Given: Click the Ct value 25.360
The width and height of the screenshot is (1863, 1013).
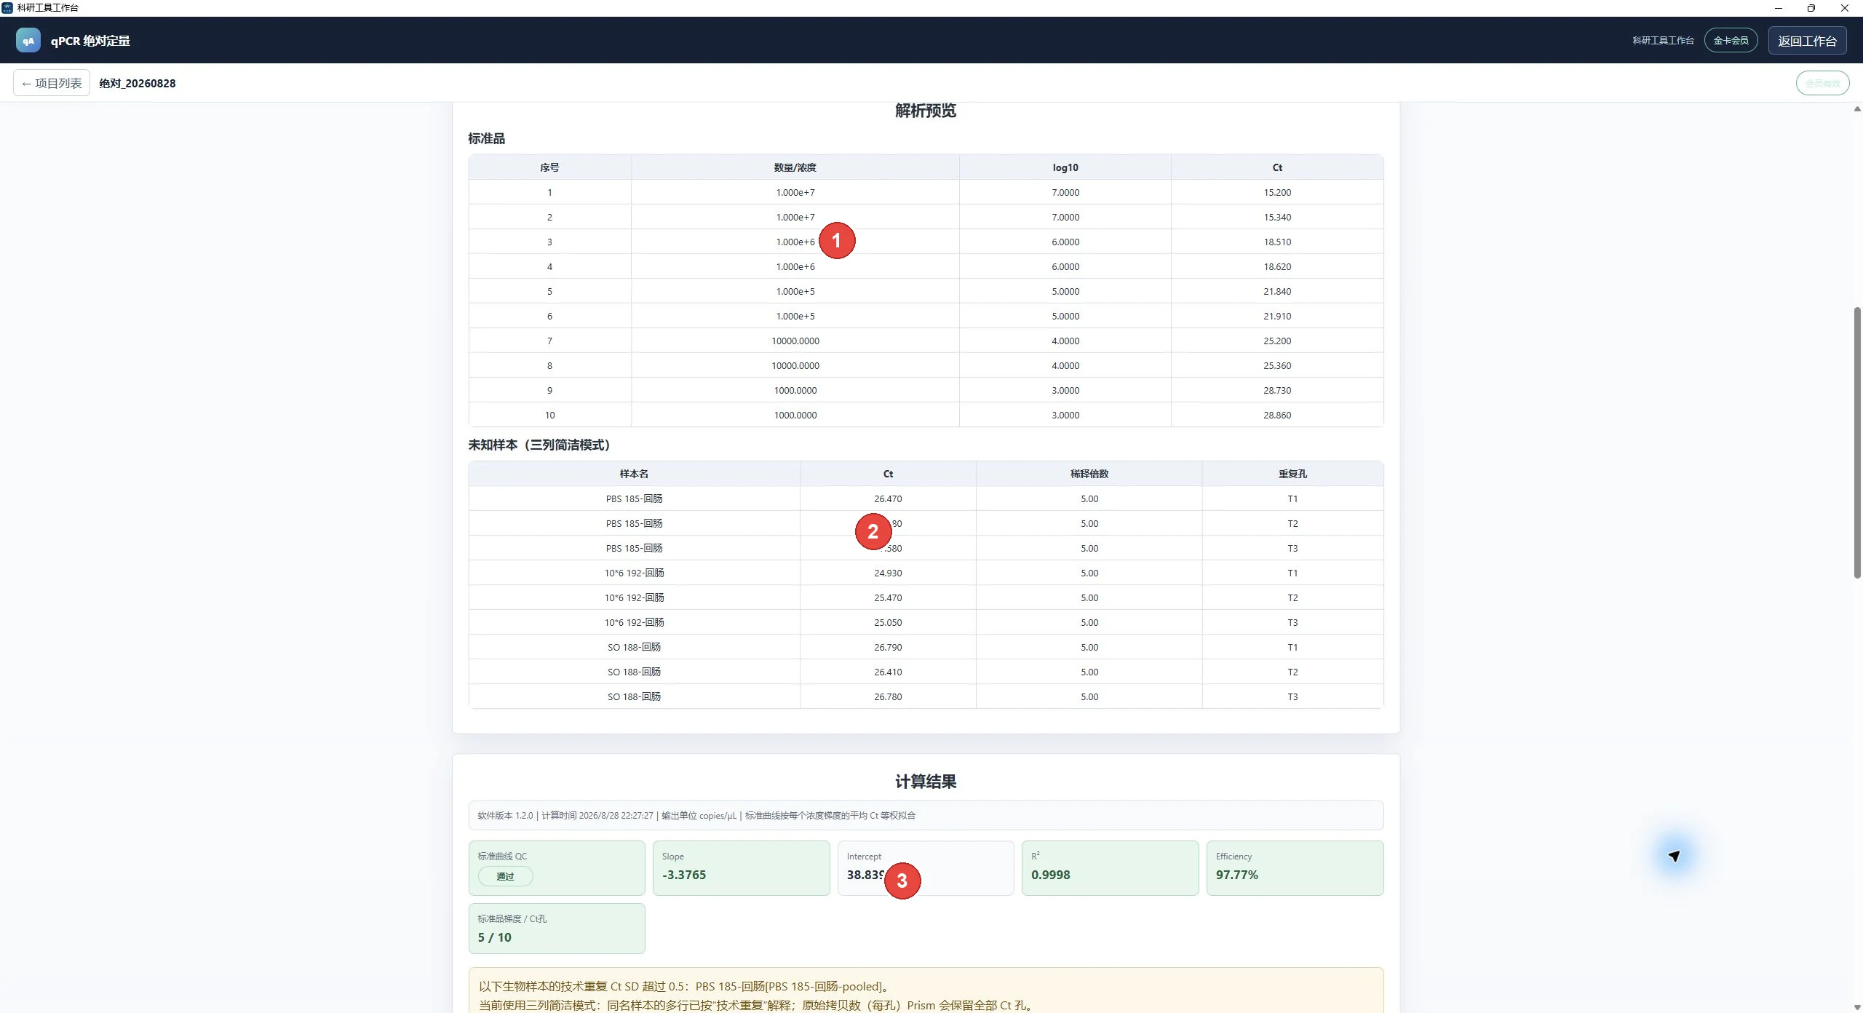Looking at the screenshot, I should pos(1277,365).
